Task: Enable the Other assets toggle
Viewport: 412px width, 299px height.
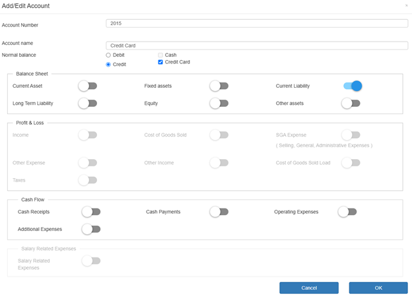Action: [x=351, y=103]
